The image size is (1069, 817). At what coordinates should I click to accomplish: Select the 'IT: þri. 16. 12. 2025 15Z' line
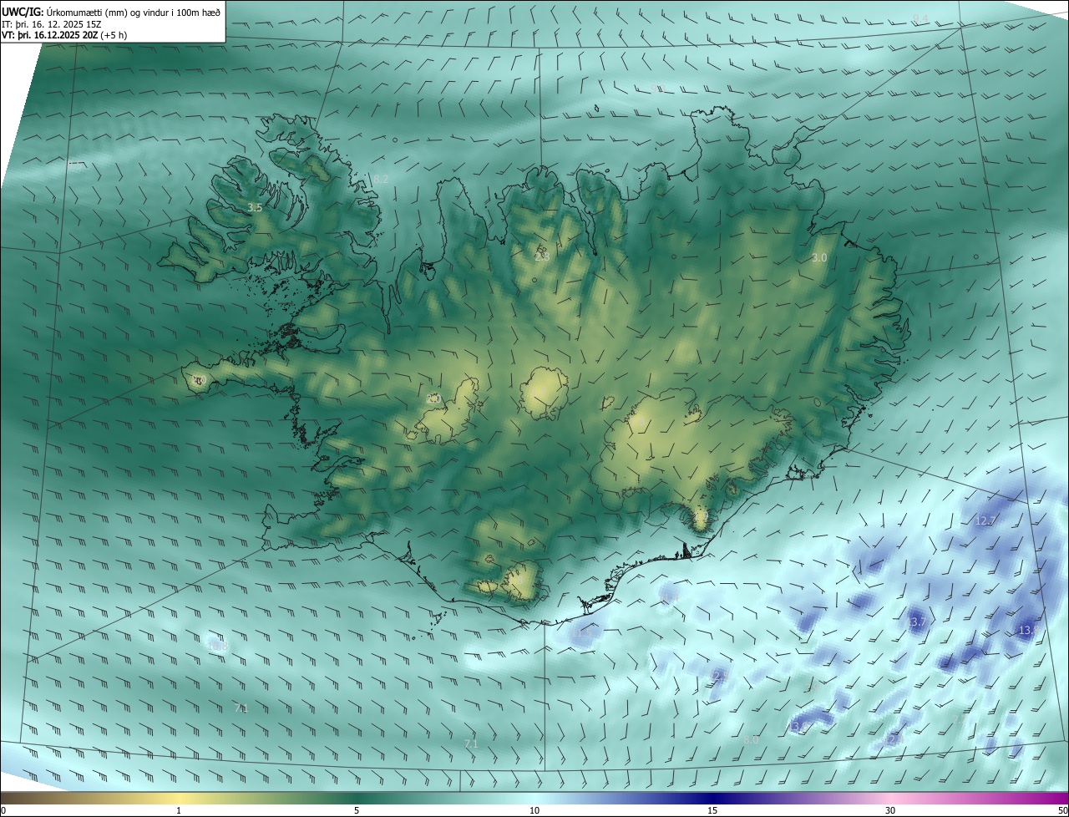[x=52, y=24]
